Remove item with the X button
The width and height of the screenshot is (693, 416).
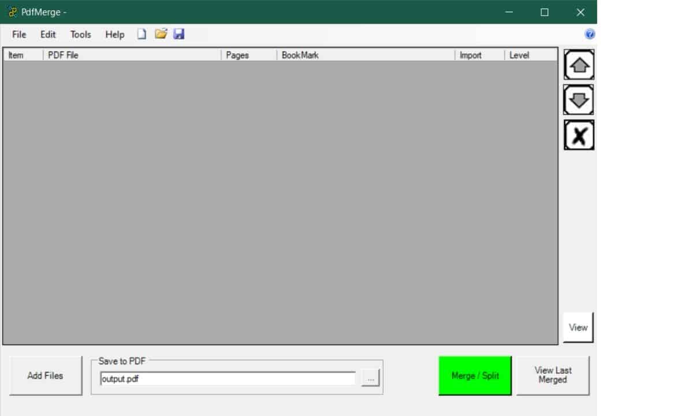pyautogui.click(x=579, y=135)
